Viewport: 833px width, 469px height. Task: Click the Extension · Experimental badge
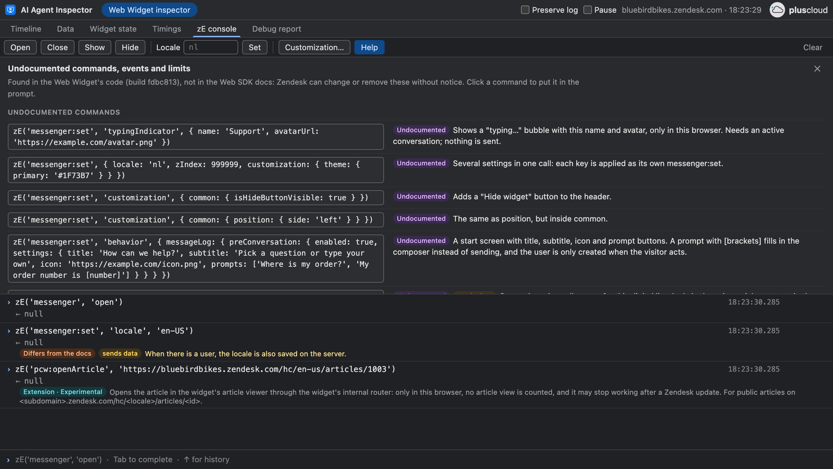pos(63,392)
